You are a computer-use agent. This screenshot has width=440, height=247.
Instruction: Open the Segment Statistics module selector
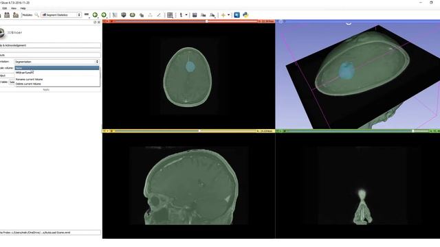[61, 15]
